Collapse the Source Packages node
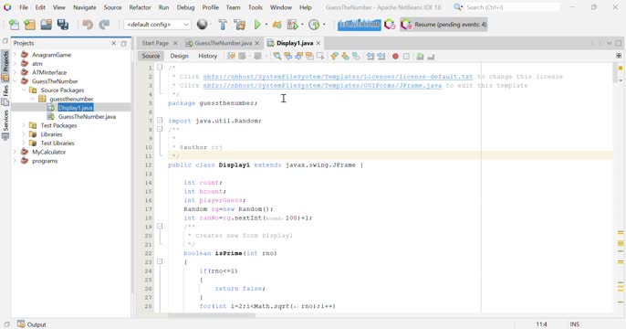 point(24,90)
